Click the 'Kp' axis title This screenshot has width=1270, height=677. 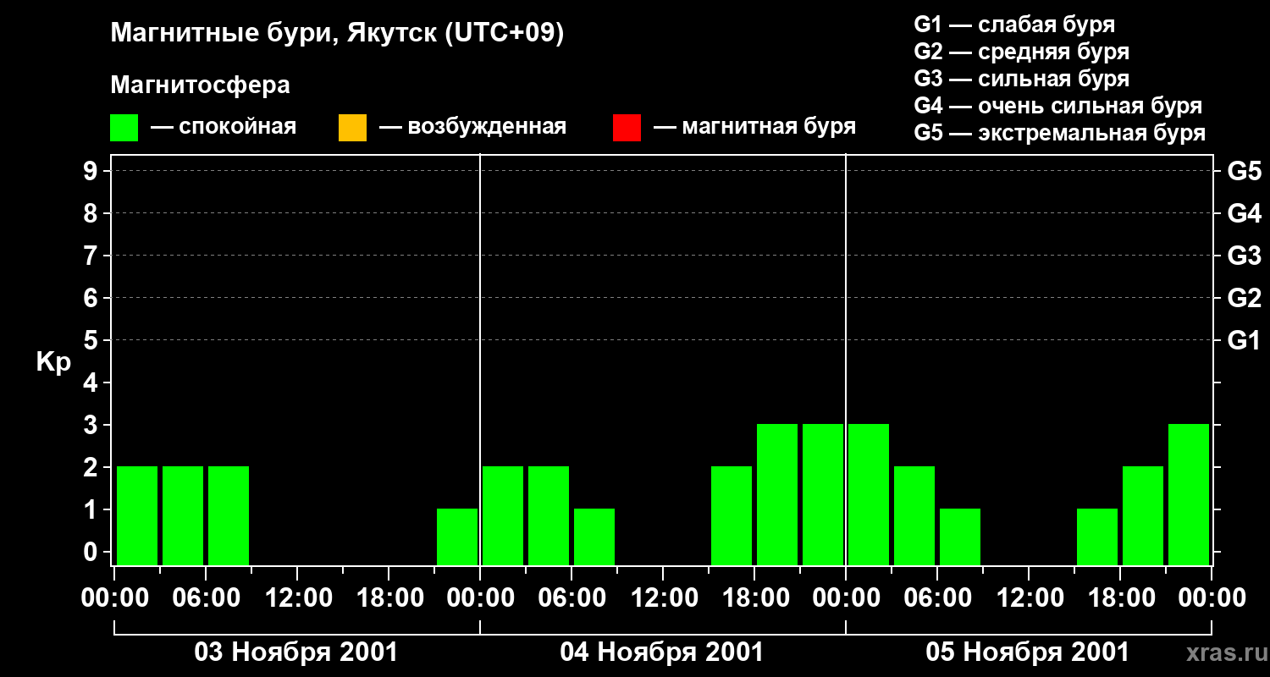click(53, 362)
